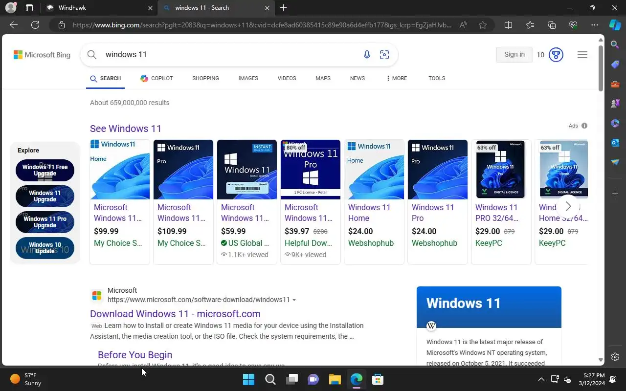Open sidebar Games chess icon

click(x=615, y=104)
